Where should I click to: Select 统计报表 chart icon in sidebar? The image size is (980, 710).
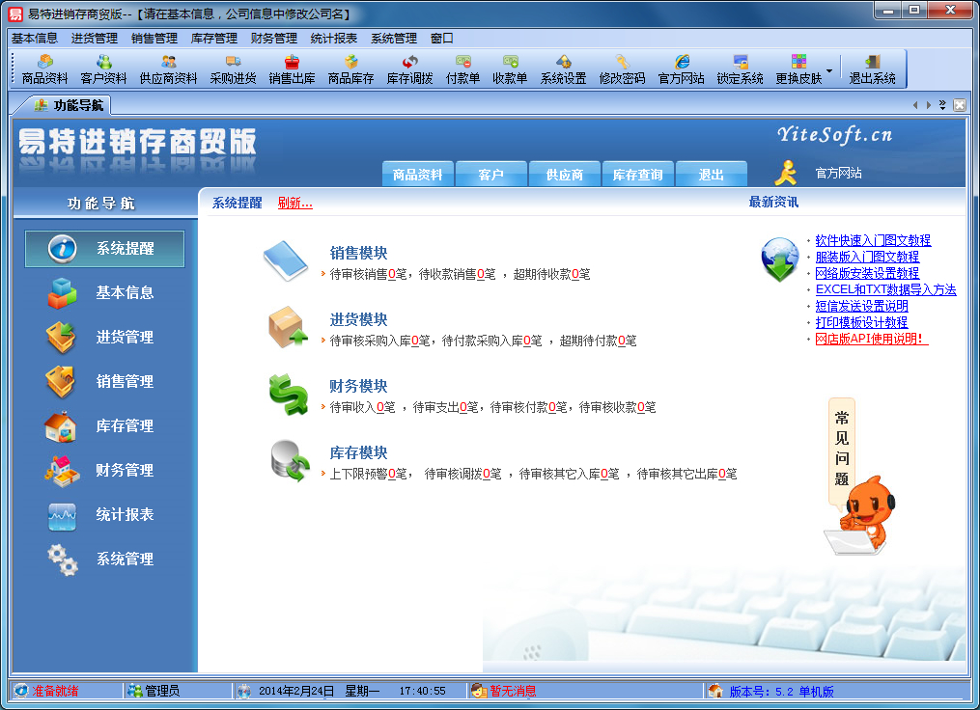[x=63, y=516]
